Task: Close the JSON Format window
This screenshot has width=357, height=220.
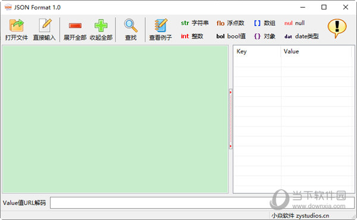Action: [x=345, y=7]
